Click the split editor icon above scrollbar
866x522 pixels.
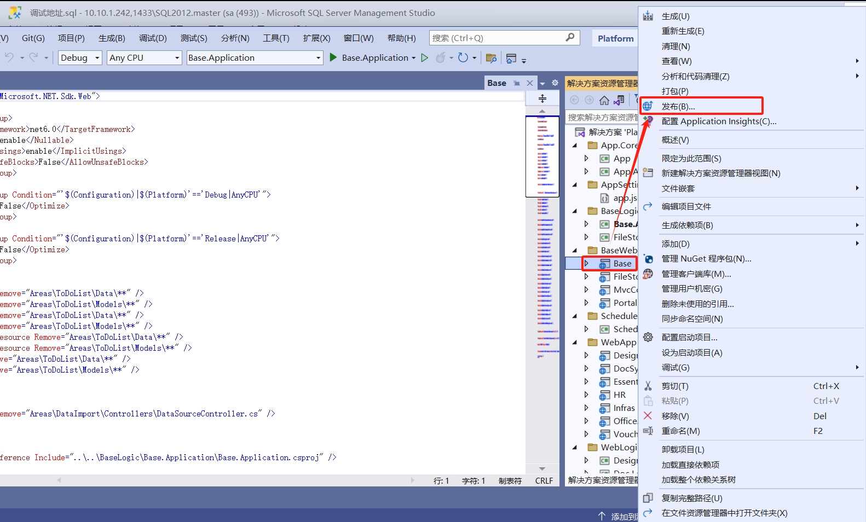click(x=542, y=98)
